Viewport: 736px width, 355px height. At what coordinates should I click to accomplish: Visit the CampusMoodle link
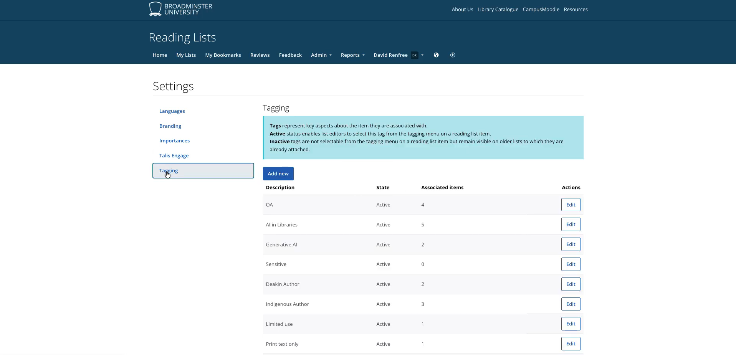[x=541, y=10]
